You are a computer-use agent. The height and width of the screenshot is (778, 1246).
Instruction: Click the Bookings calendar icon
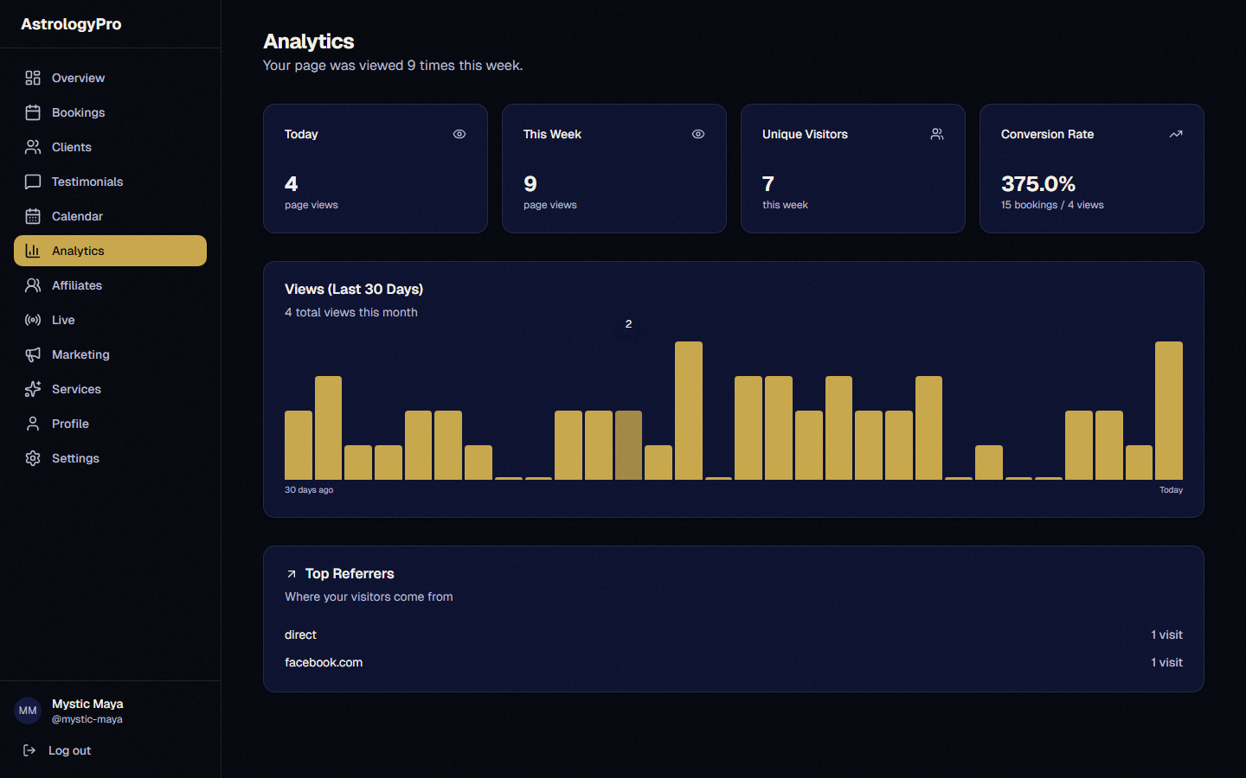(x=33, y=112)
